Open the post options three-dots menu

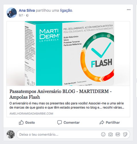click(129, 10)
